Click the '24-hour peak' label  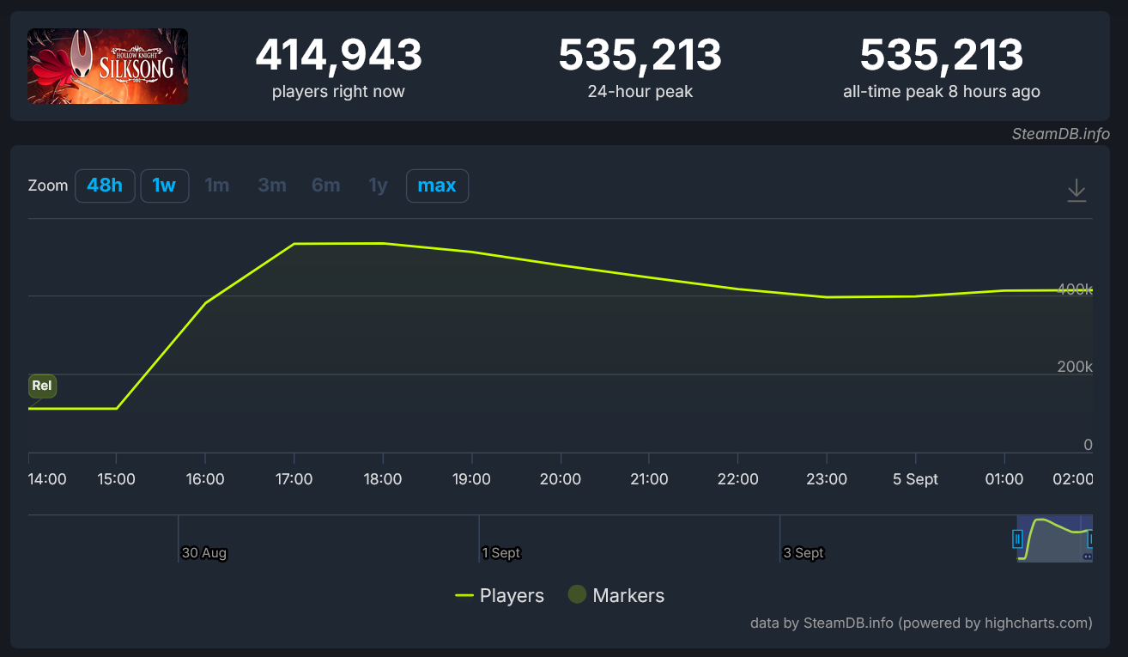click(640, 91)
